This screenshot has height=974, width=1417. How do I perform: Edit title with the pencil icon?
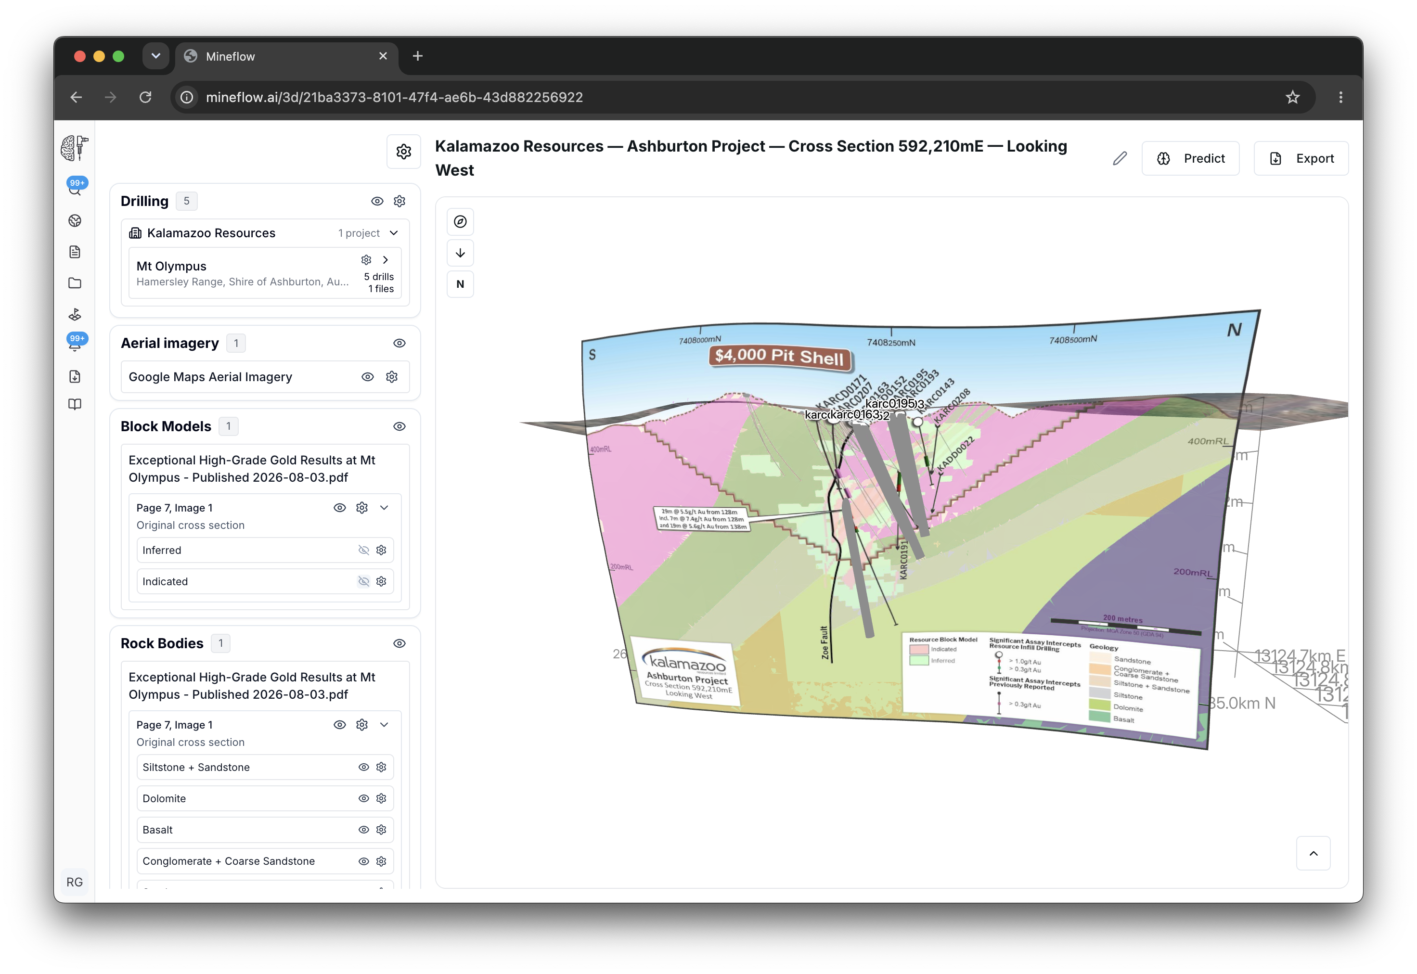pos(1120,159)
